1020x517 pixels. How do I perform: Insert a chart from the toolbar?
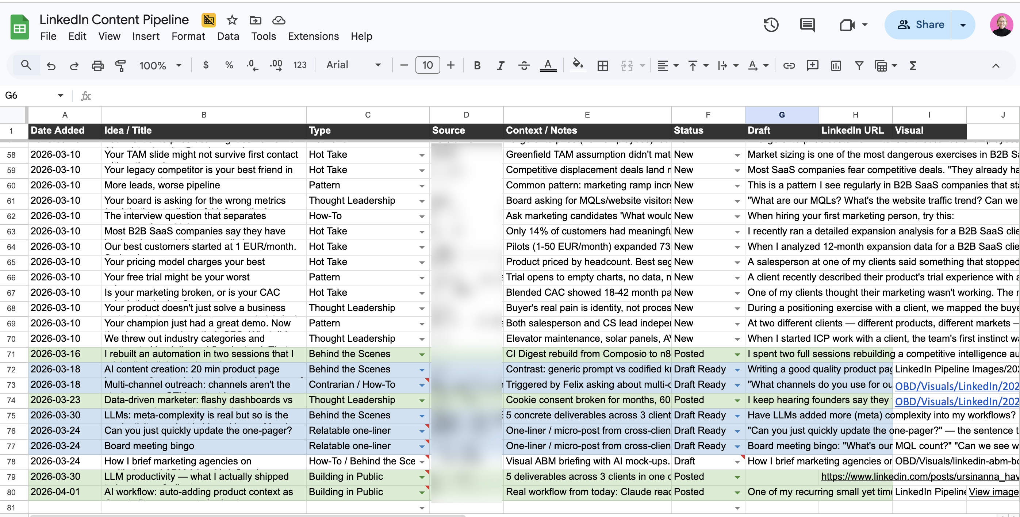click(x=835, y=65)
